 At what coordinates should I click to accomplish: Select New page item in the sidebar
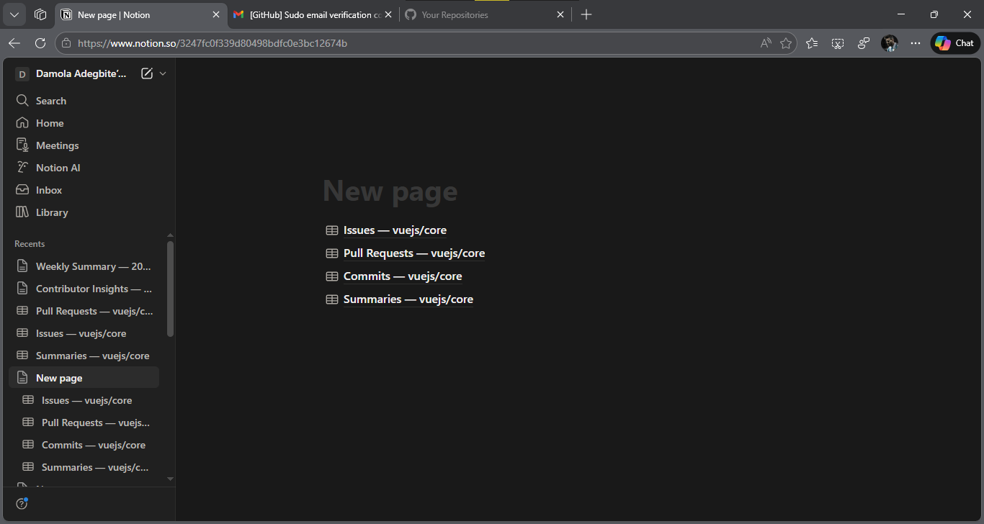[x=84, y=378]
